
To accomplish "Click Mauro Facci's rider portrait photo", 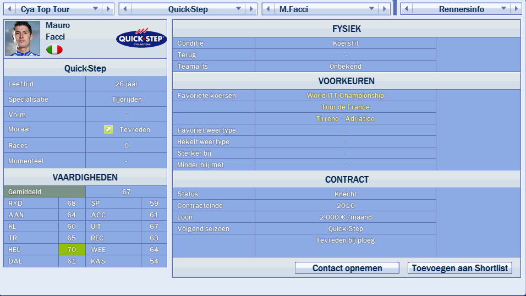I will point(23,39).
